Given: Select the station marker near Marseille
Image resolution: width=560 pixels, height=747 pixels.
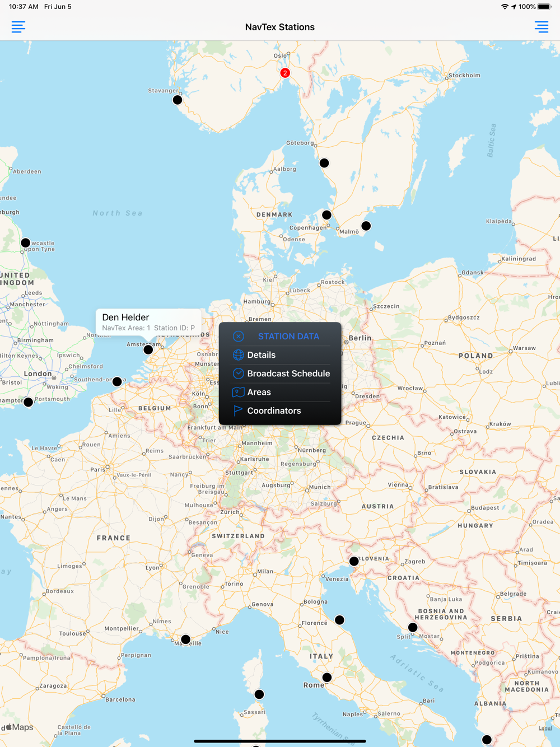Looking at the screenshot, I should [186, 639].
